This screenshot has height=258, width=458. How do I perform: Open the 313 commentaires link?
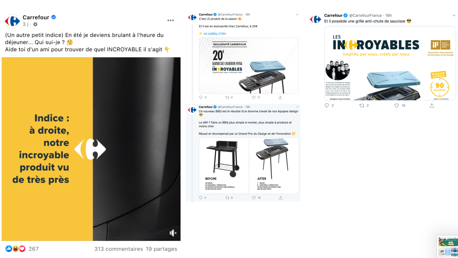119,249
